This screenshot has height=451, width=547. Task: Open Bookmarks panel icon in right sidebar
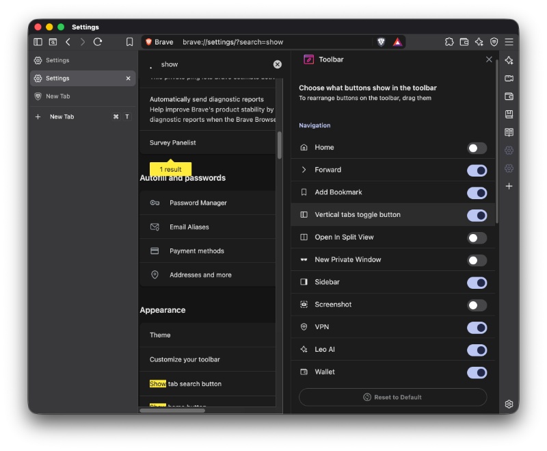point(509,114)
